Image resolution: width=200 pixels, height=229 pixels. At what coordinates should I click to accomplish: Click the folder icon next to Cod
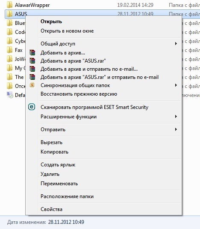point(9,32)
